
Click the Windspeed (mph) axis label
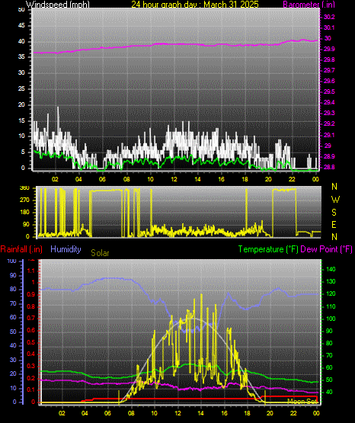57,4
